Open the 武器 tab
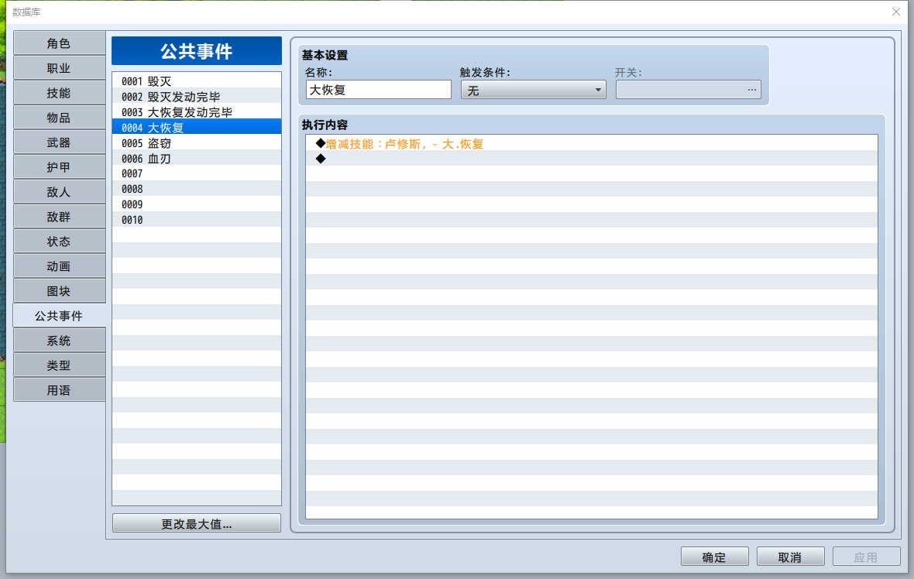The height and width of the screenshot is (579, 914). pyautogui.click(x=60, y=142)
